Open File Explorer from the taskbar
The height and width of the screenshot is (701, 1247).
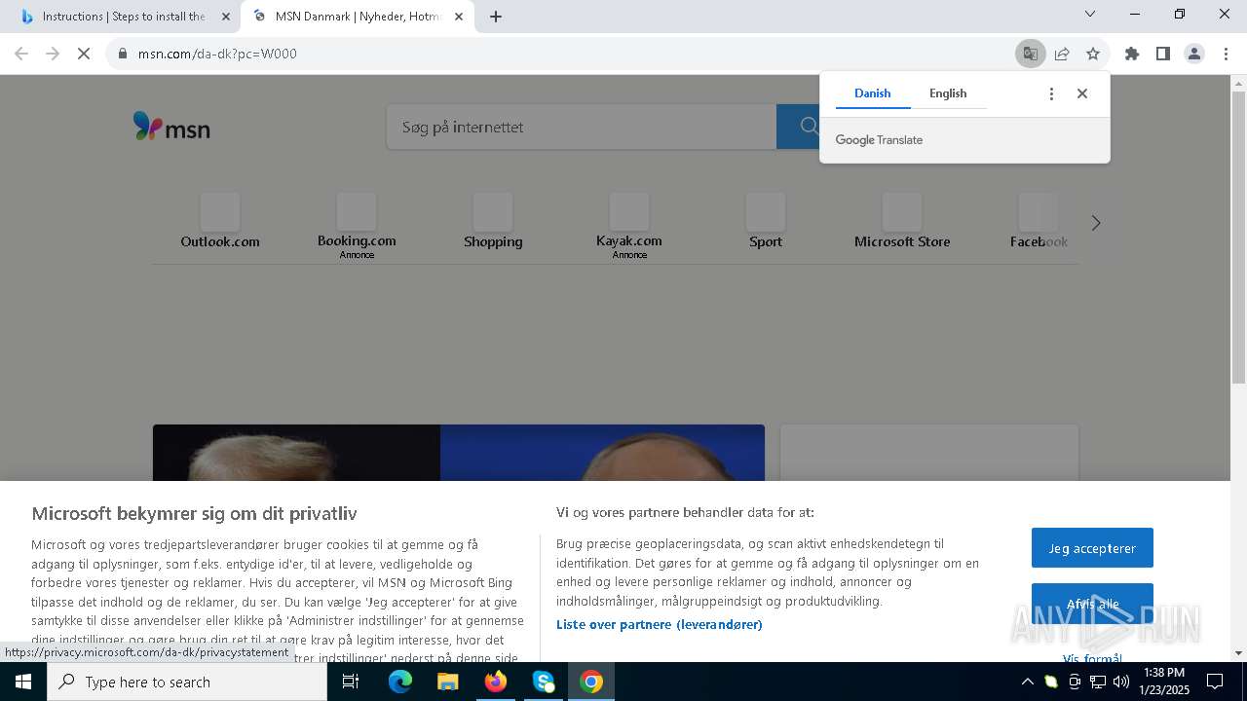click(447, 682)
